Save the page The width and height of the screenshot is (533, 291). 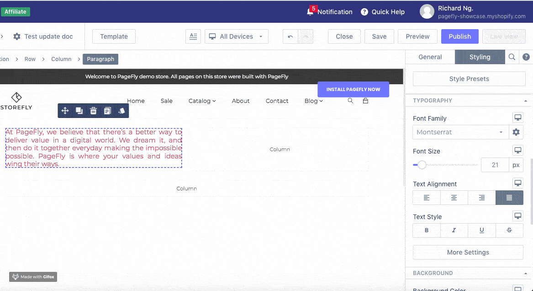point(379,36)
